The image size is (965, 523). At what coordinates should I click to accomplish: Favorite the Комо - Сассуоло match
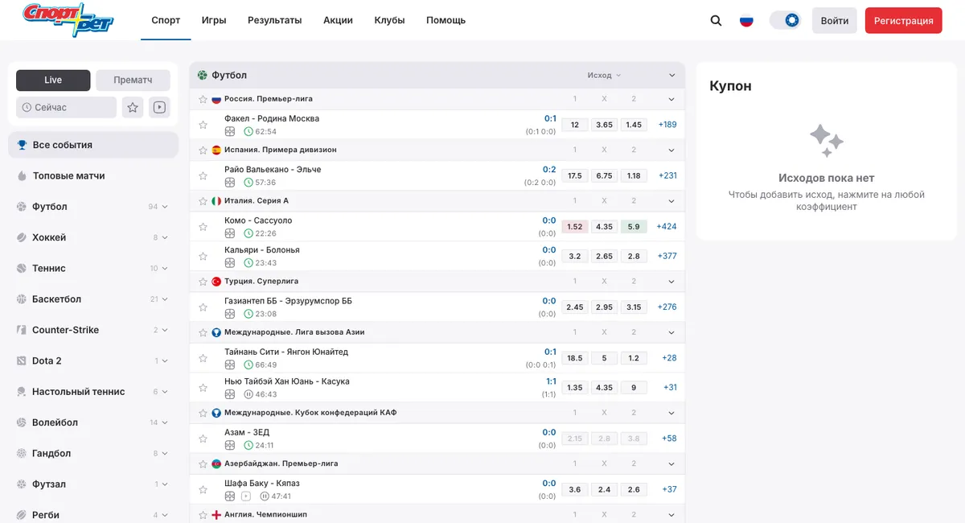(x=203, y=227)
